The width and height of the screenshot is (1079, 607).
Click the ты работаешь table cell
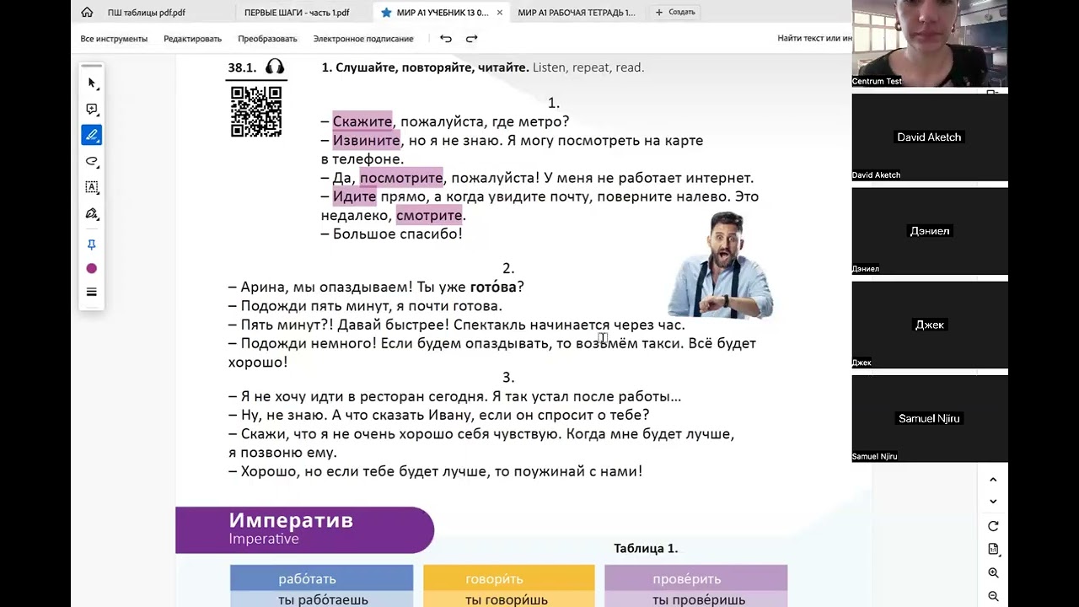click(x=322, y=599)
